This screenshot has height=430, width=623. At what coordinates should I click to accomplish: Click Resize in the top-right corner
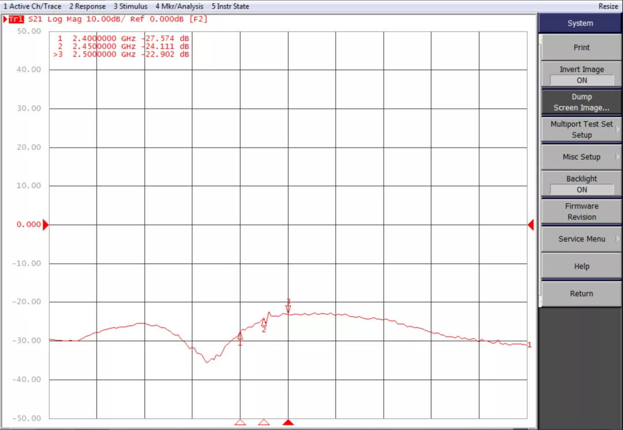click(x=608, y=6)
